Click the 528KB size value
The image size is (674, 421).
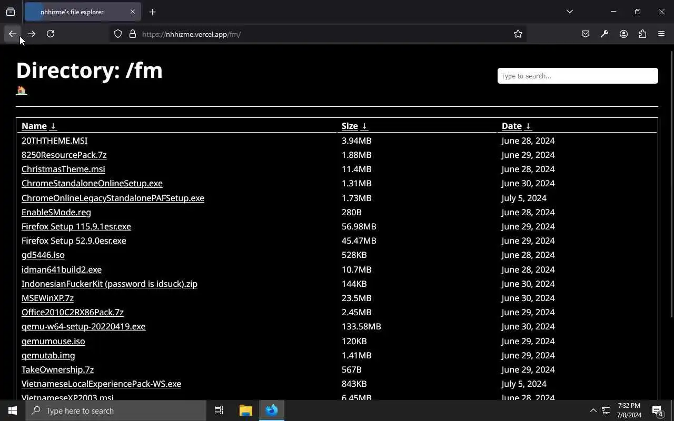(x=354, y=255)
